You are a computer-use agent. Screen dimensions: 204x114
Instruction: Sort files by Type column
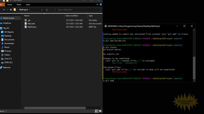91,16
